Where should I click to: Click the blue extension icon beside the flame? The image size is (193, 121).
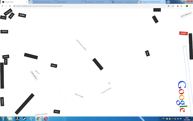coord(182,6)
